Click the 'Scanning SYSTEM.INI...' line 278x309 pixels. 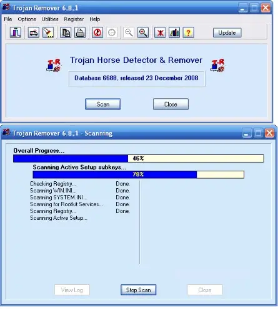59,197
